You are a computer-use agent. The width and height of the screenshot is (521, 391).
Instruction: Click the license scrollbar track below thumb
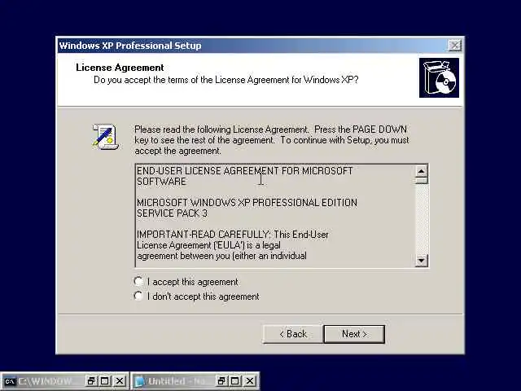pos(421,219)
